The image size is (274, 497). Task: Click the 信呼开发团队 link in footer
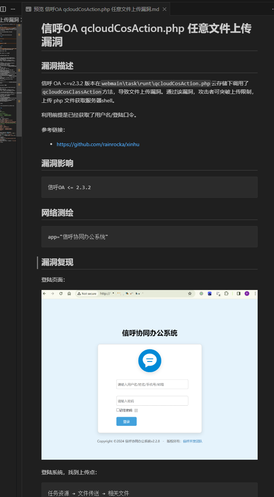(x=193, y=441)
